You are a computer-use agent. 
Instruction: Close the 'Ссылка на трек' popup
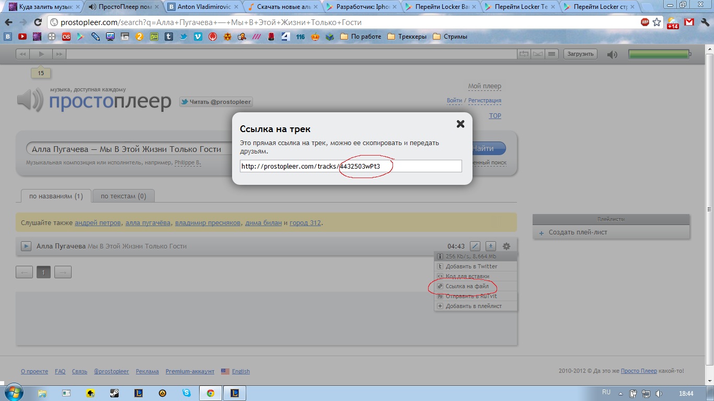pos(460,124)
